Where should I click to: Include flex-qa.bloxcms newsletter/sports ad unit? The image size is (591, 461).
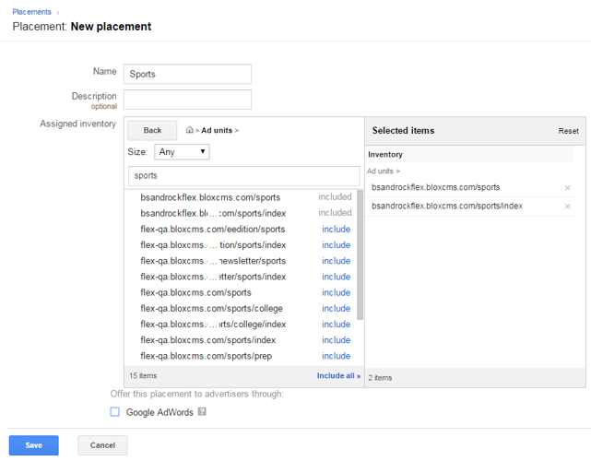click(336, 261)
